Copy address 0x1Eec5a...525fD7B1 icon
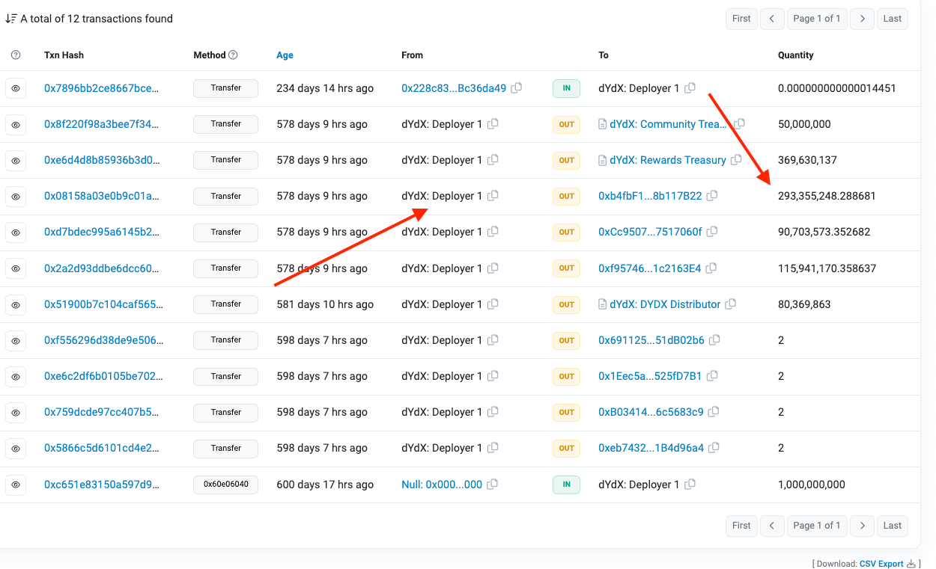The height and width of the screenshot is (569, 936). coord(712,375)
